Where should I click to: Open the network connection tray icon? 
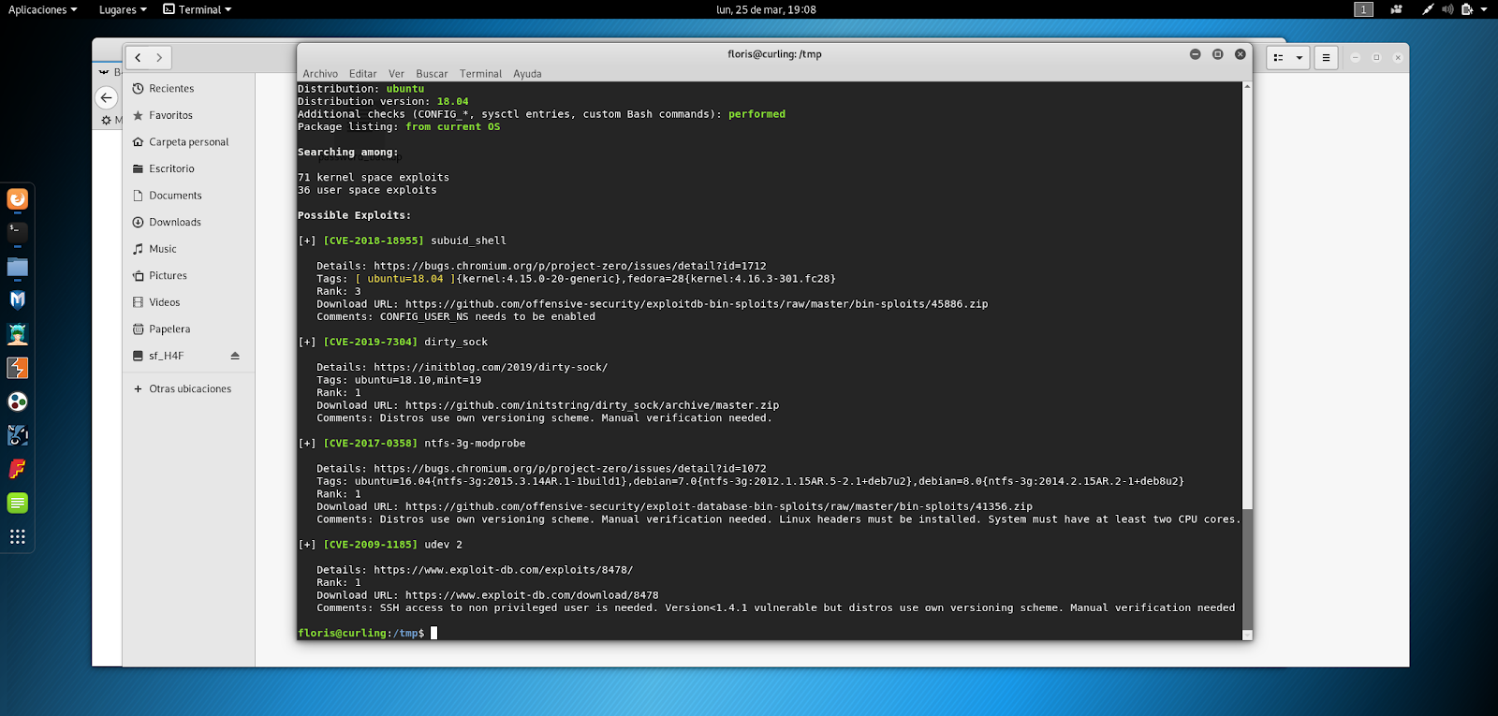(x=1428, y=9)
